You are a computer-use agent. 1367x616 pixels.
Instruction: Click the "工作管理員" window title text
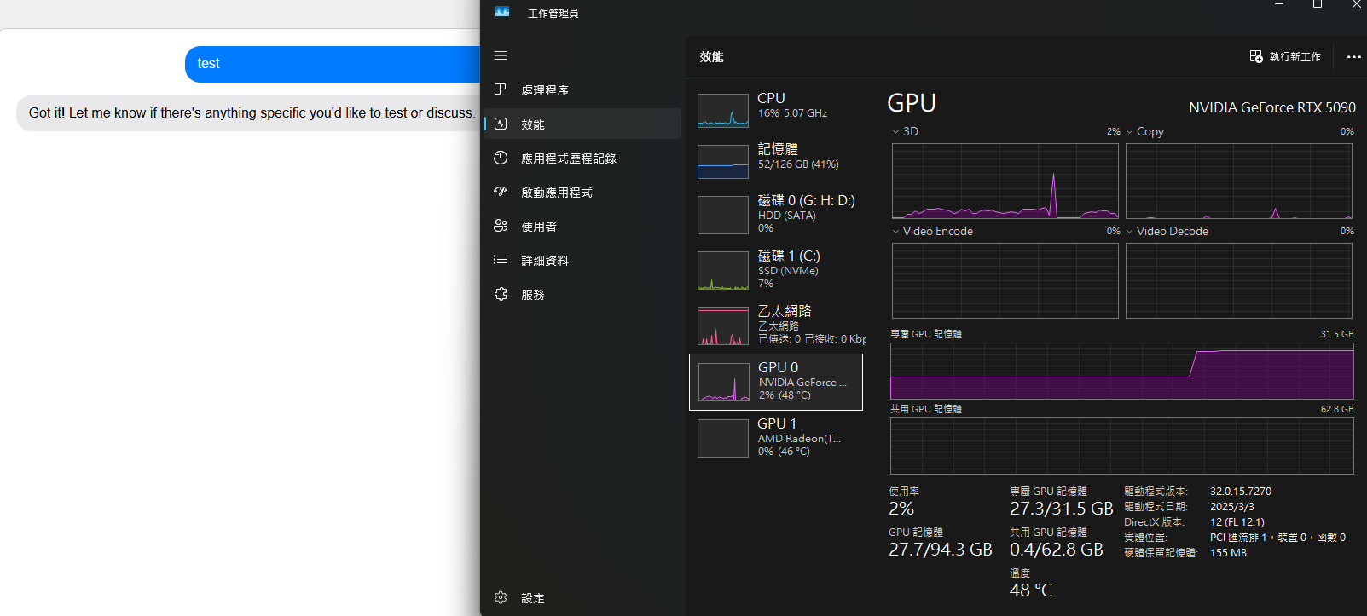553,13
